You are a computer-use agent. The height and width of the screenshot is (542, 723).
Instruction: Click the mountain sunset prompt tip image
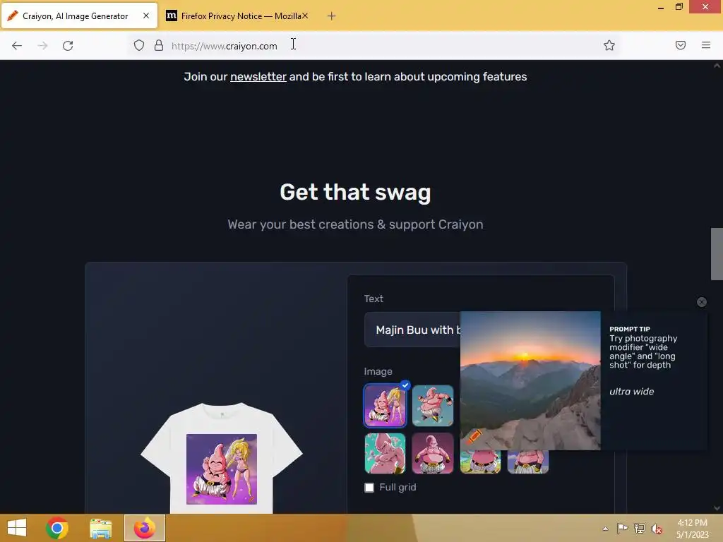pos(530,380)
